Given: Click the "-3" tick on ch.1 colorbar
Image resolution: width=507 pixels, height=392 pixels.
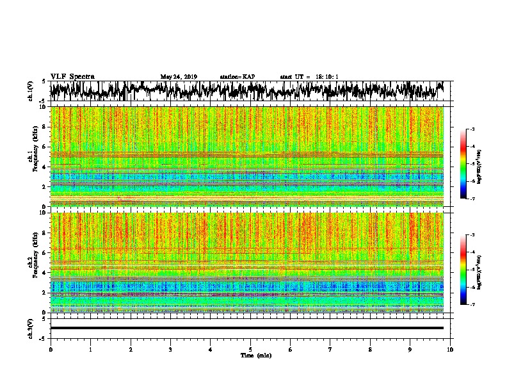Looking at the screenshot, I should [x=472, y=129].
